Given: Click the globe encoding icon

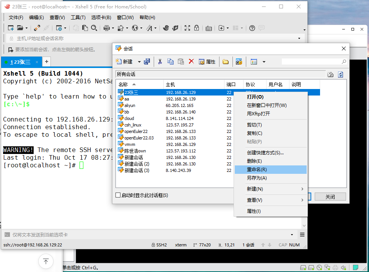Looking at the screenshot, I should coord(135,28).
